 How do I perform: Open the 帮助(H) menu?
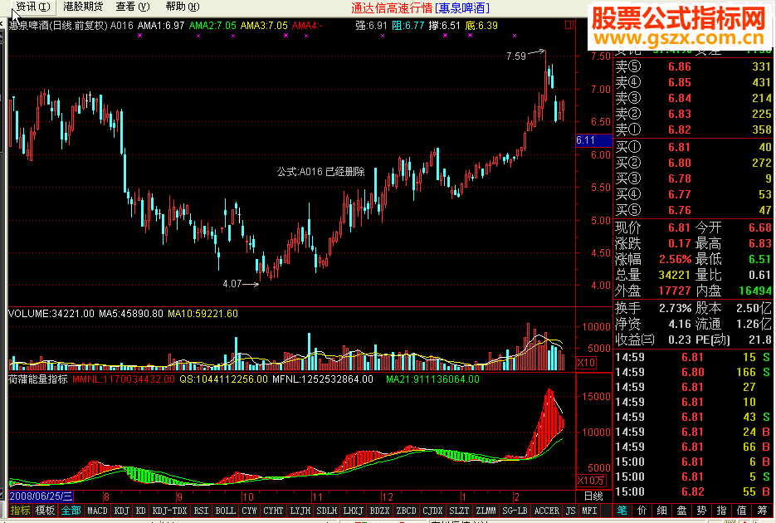pyautogui.click(x=182, y=7)
